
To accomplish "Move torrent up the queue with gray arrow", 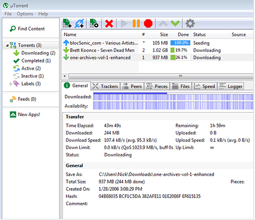I will 163,24.
